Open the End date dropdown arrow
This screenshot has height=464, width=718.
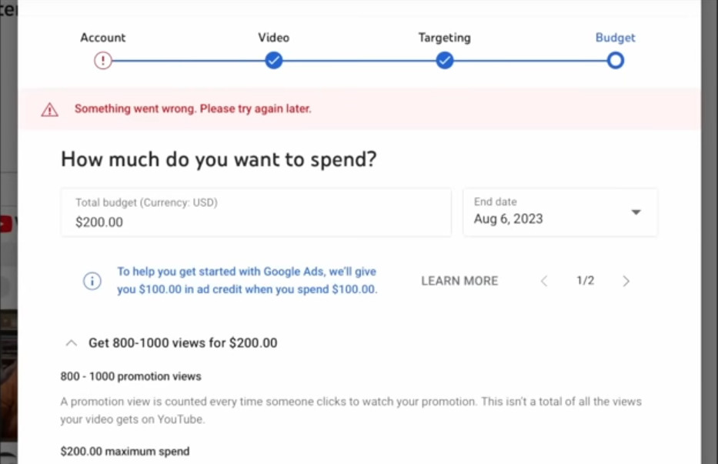click(636, 212)
